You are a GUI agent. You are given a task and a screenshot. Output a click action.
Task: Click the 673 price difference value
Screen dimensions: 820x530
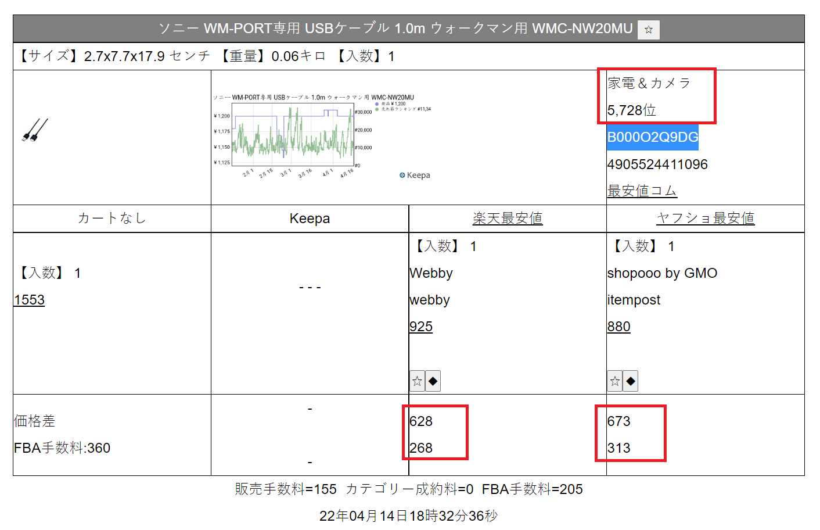619,421
